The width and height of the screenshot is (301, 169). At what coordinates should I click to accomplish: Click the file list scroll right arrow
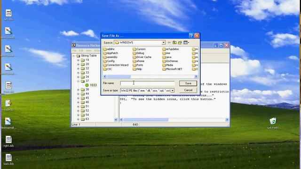click(x=196, y=77)
